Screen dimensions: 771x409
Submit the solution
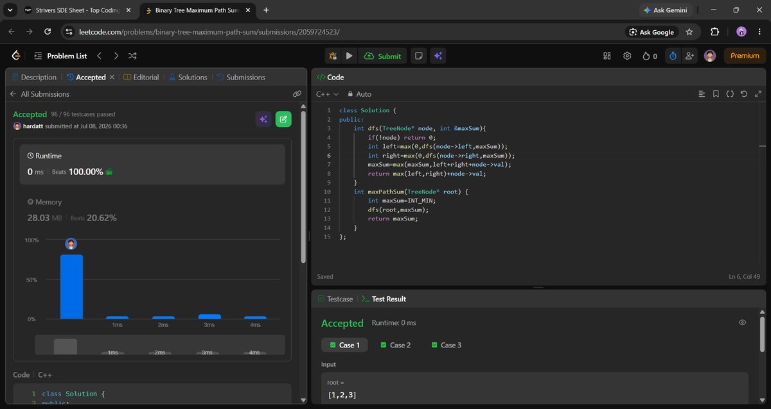(382, 56)
